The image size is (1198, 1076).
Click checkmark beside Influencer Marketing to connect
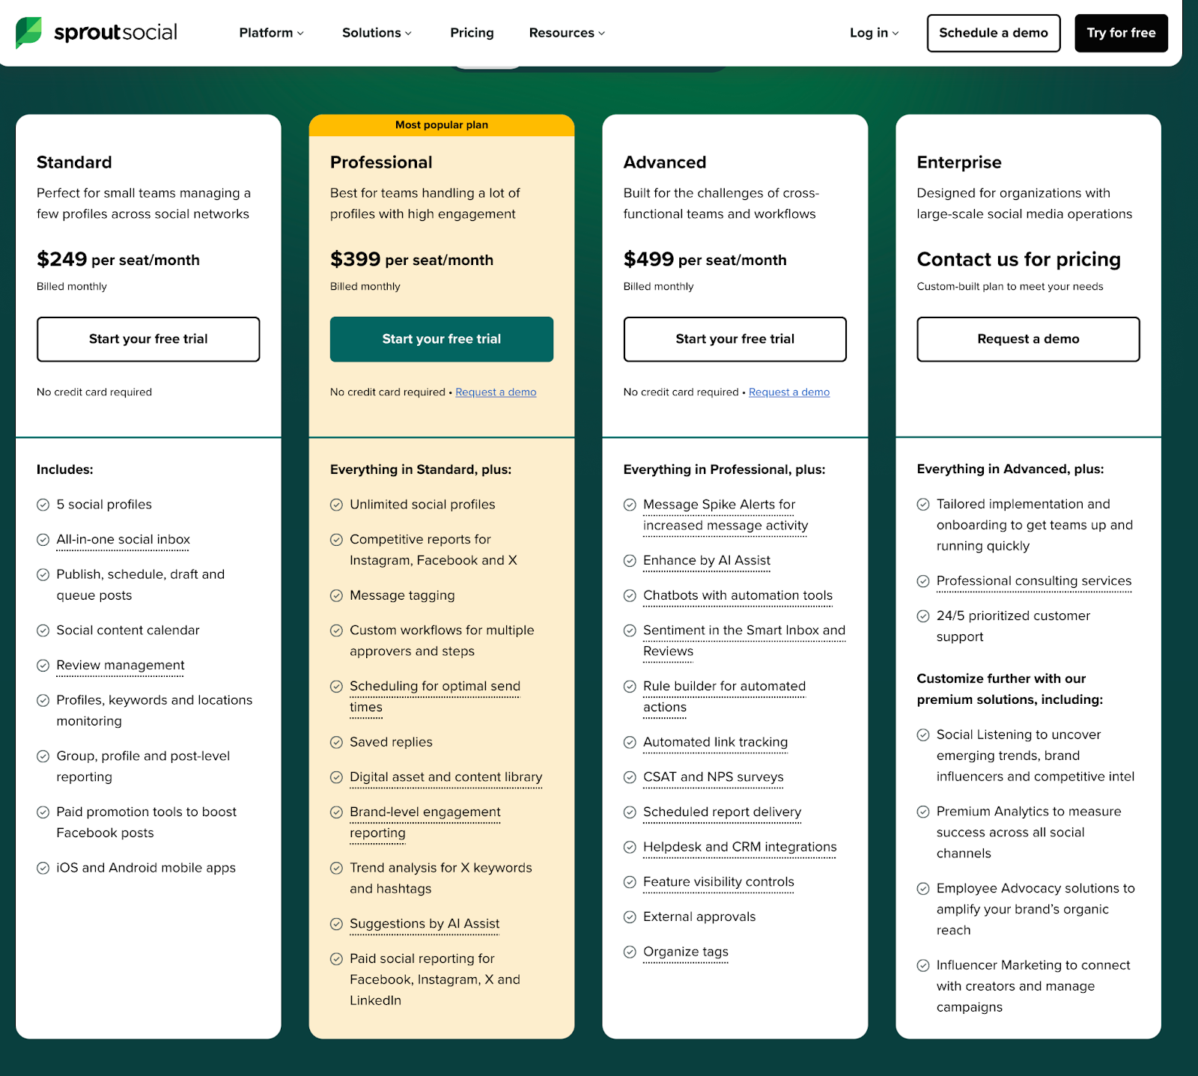pos(924,966)
